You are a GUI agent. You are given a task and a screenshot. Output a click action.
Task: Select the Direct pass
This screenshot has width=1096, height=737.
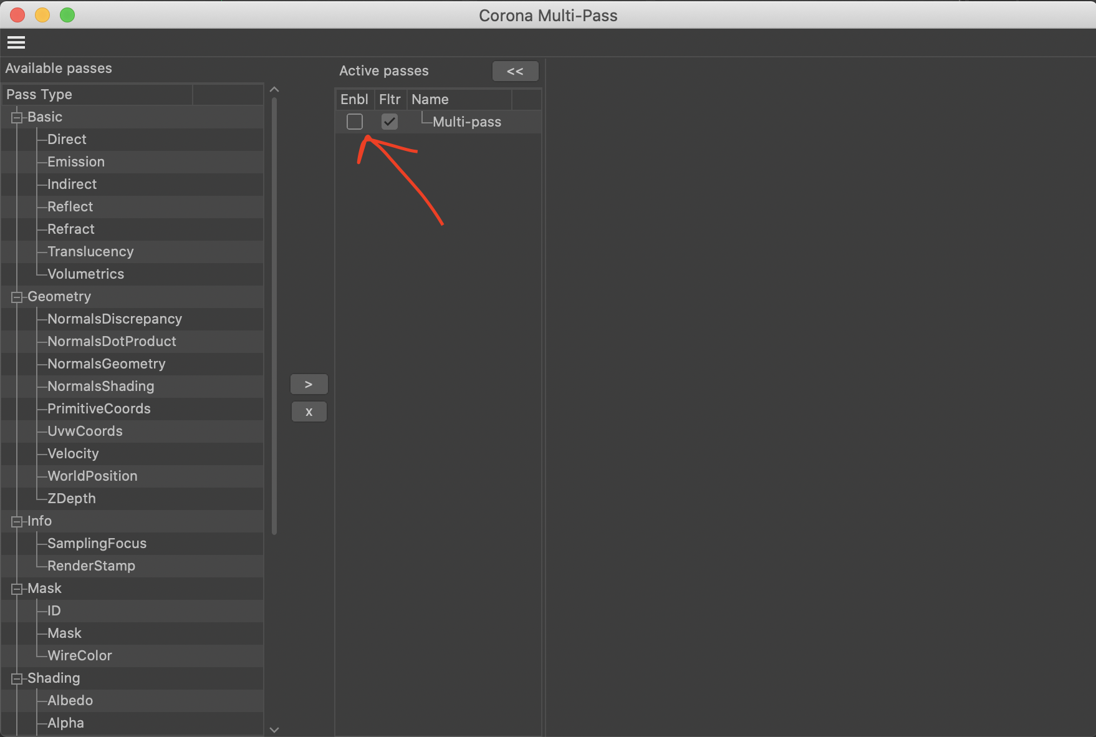[x=67, y=139]
